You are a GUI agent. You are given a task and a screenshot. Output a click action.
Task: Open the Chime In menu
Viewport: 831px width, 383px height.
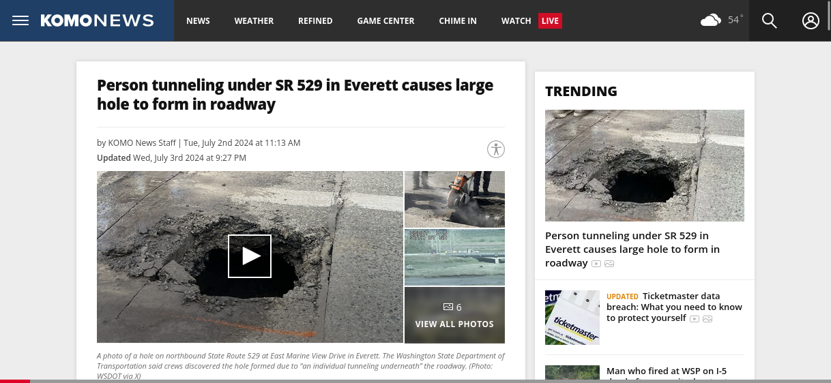pos(458,20)
